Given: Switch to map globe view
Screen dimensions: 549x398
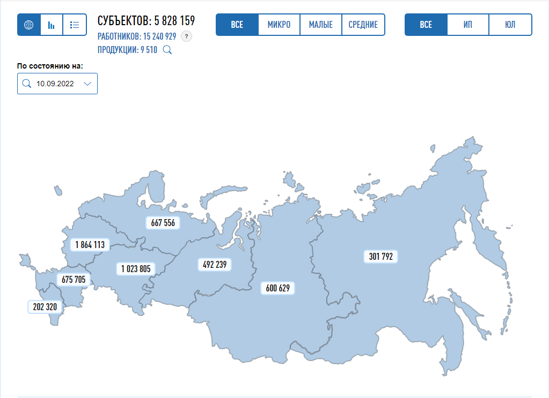Looking at the screenshot, I should tap(29, 25).
